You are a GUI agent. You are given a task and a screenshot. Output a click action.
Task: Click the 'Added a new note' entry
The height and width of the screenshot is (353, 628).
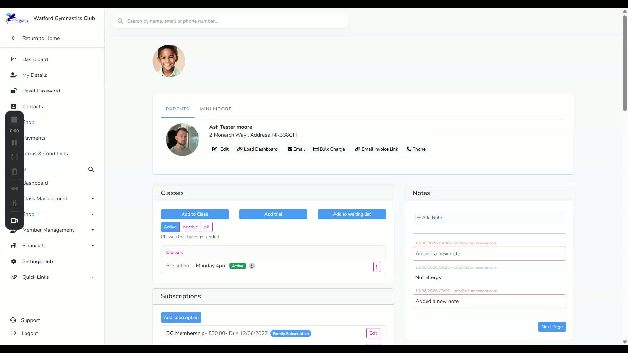pos(489,301)
